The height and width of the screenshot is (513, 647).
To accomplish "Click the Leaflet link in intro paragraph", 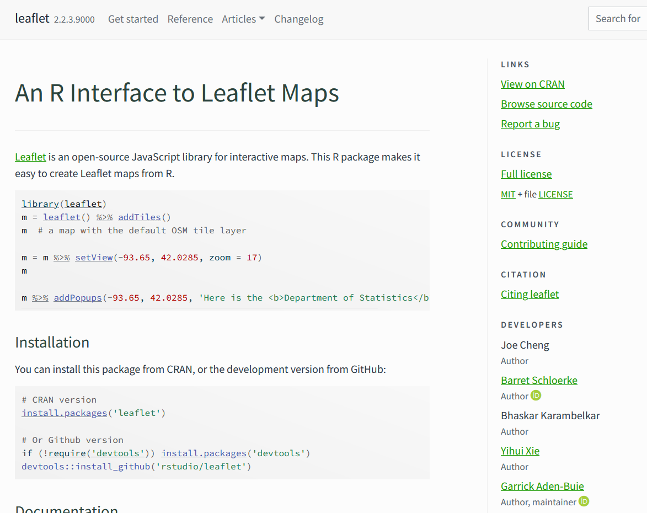I will pos(30,157).
